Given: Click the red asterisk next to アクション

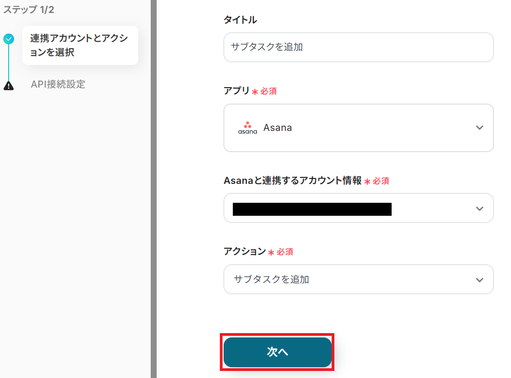Looking at the screenshot, I should coord(271,253).
